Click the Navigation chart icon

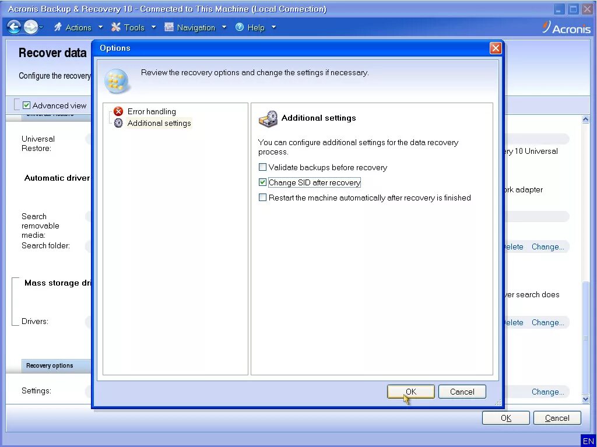(x=168, y=27)
